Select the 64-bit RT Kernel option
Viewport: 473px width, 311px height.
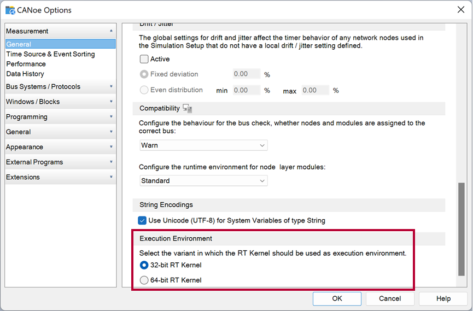coord(144,280)
